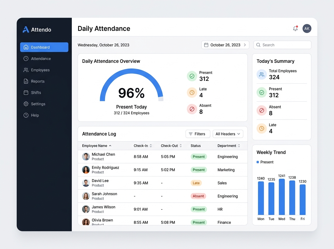Click the search magnifier icon
The height and width of the screenshot is (249, 334).
[x=258, y=45]
